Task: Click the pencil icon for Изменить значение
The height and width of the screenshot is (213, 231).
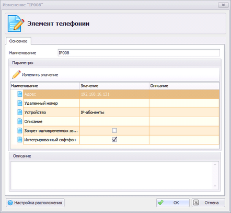Action: (16, 75)
